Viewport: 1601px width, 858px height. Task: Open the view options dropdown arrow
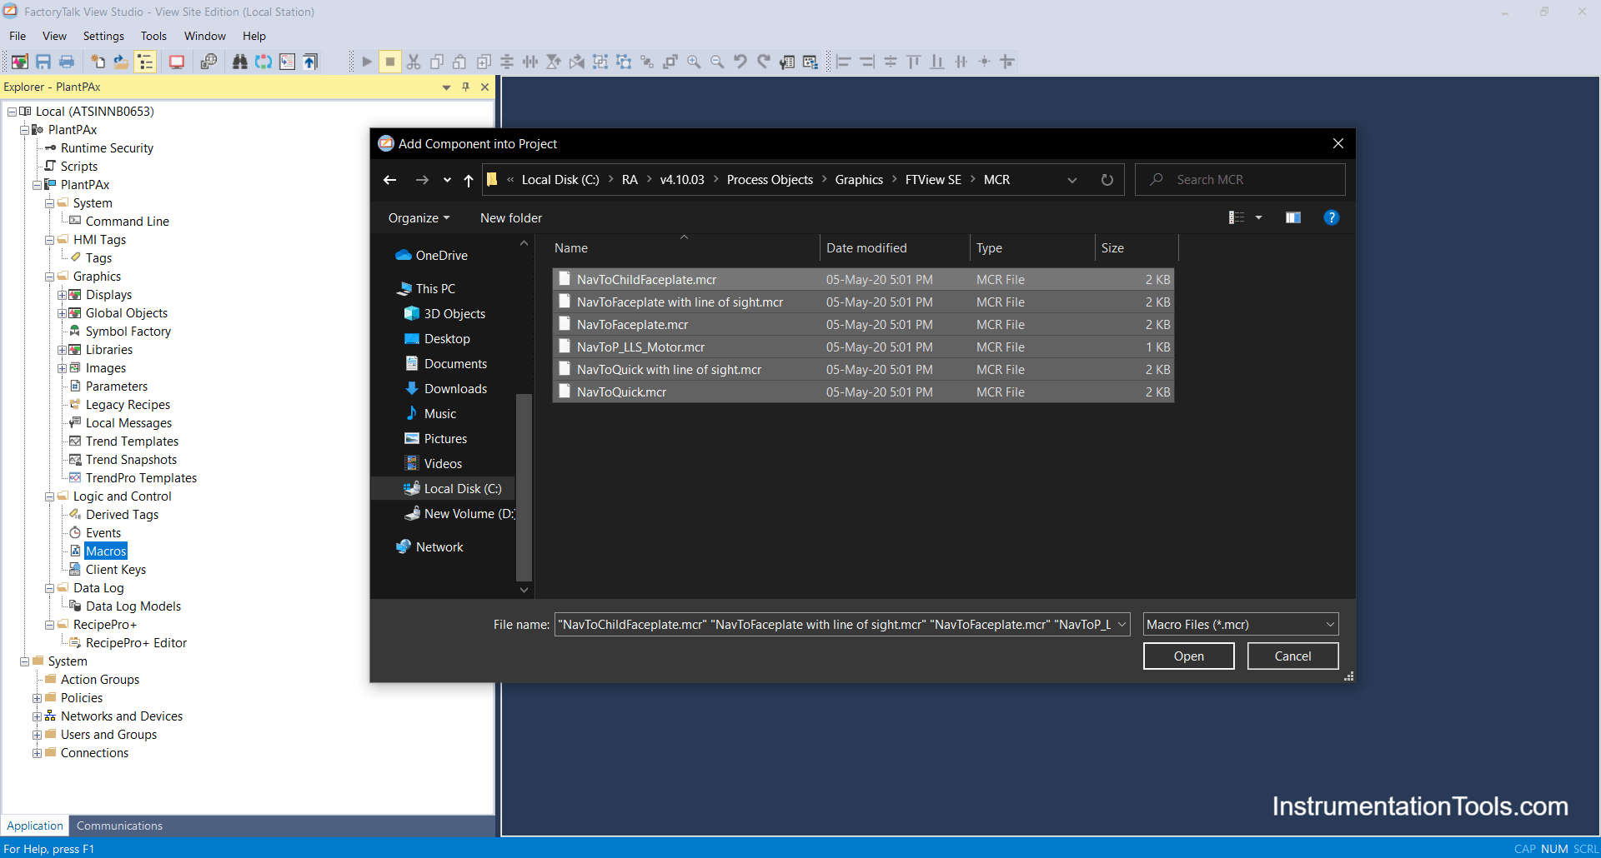pyautogui.click(x=1258, y=217)
